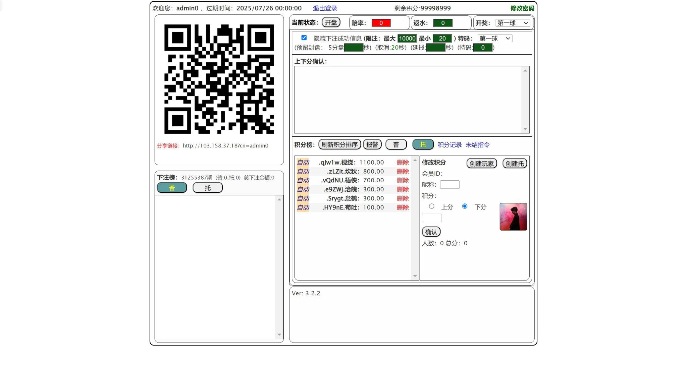Screen dimensions: 687x368
Task: Click the avatar photo thumbnail
Action: pos(513,217)
